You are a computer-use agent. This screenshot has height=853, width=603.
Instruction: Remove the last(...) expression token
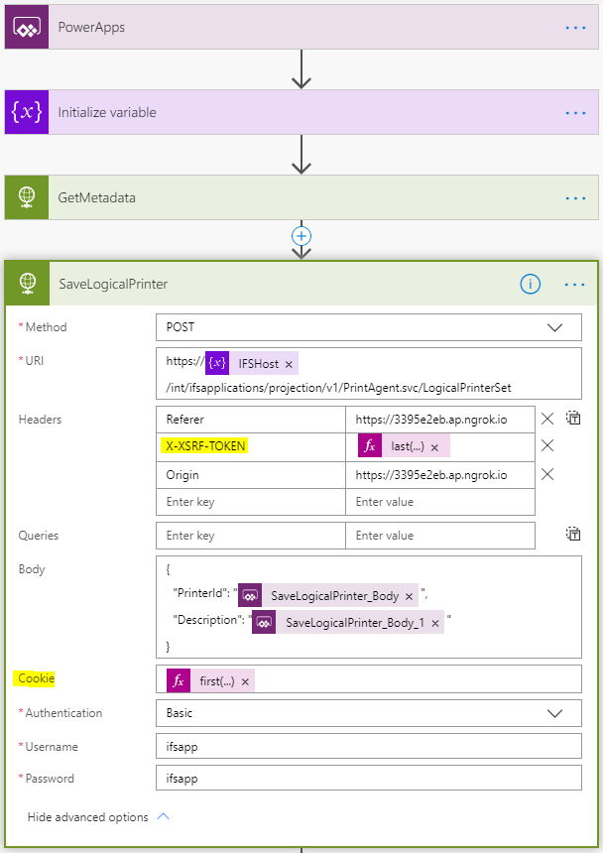coord(434,446)
